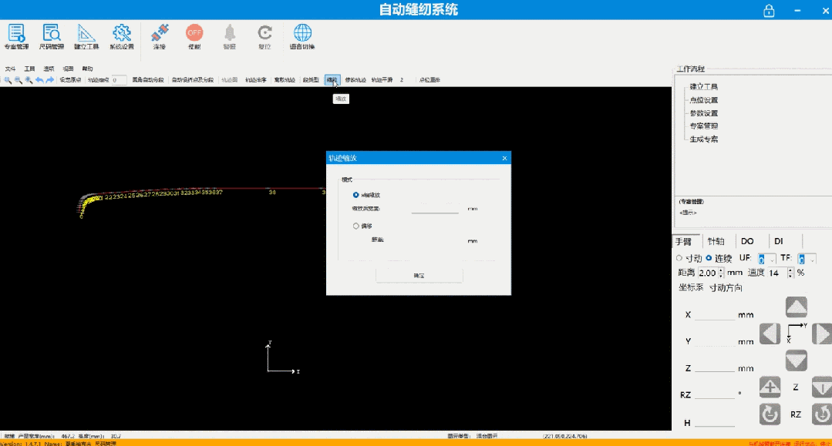
Task: Close the 轨迹缩放 dialog
Action: pos(504,158)
